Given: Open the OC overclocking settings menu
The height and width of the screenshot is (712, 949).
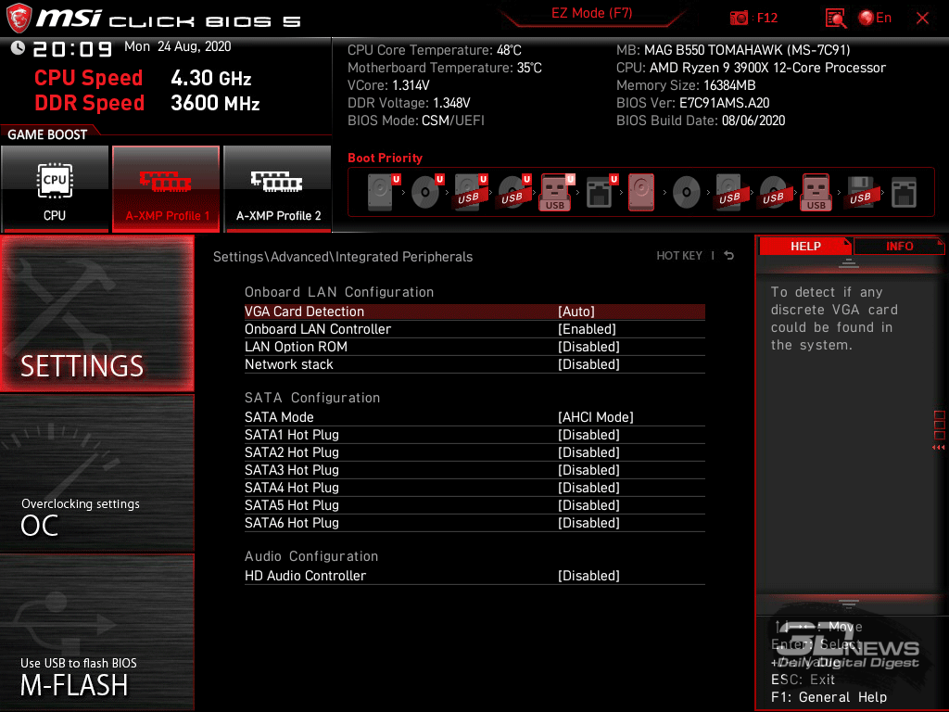Looking at the screenshot, I should (96, 474).
